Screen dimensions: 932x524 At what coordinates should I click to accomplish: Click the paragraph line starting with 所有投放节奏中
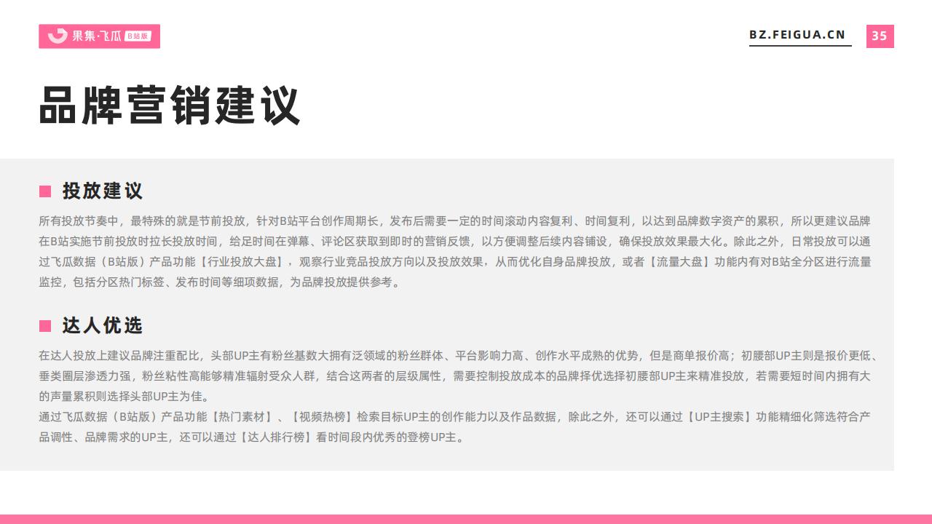454,221
